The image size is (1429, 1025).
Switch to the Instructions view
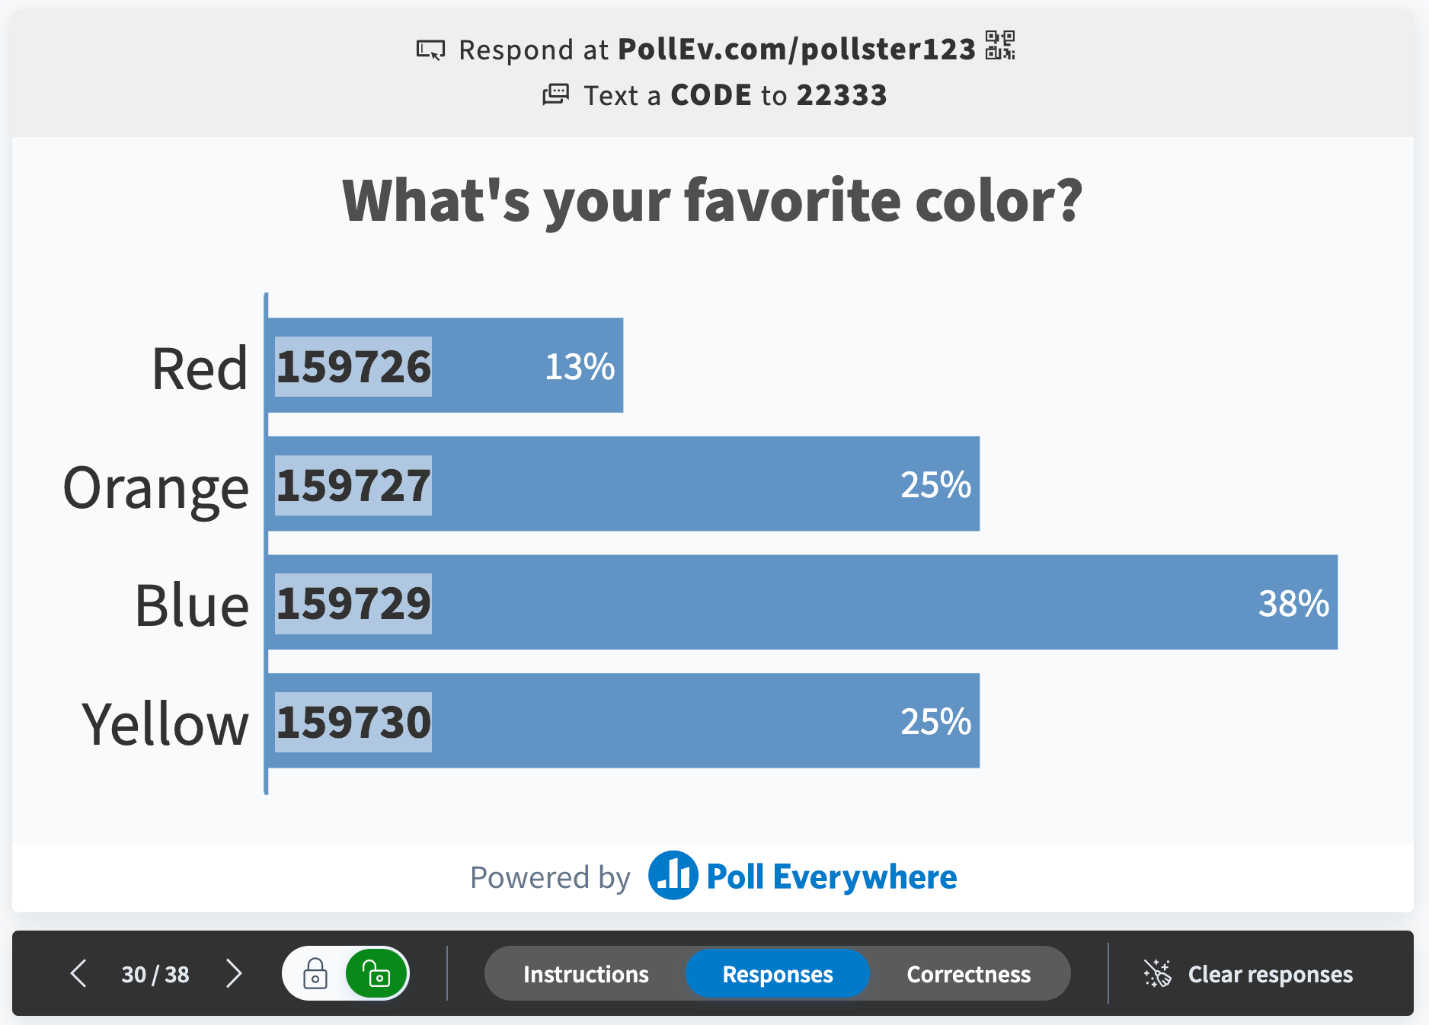[586, 974]
